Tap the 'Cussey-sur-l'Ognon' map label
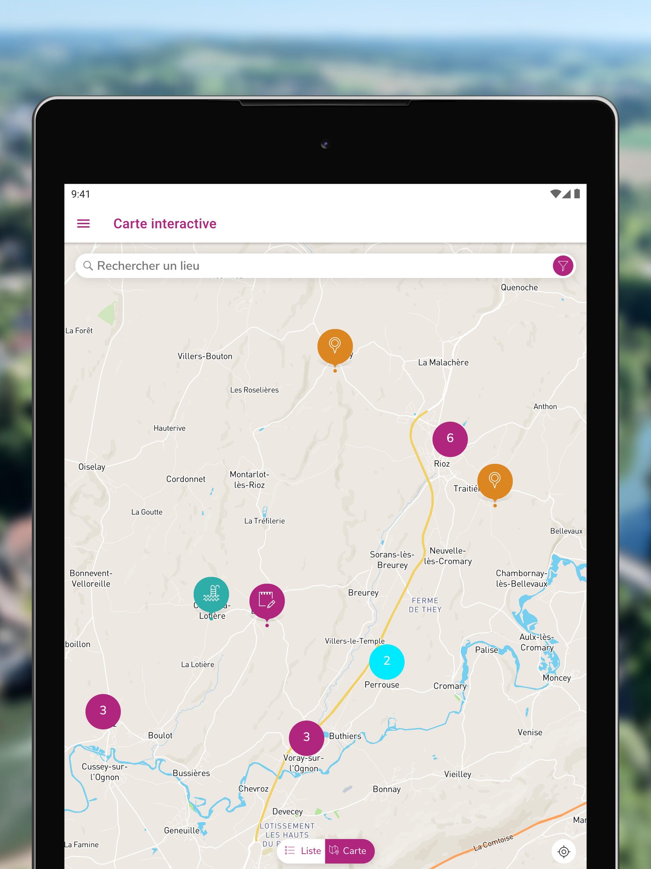 [x=105, y=772]
